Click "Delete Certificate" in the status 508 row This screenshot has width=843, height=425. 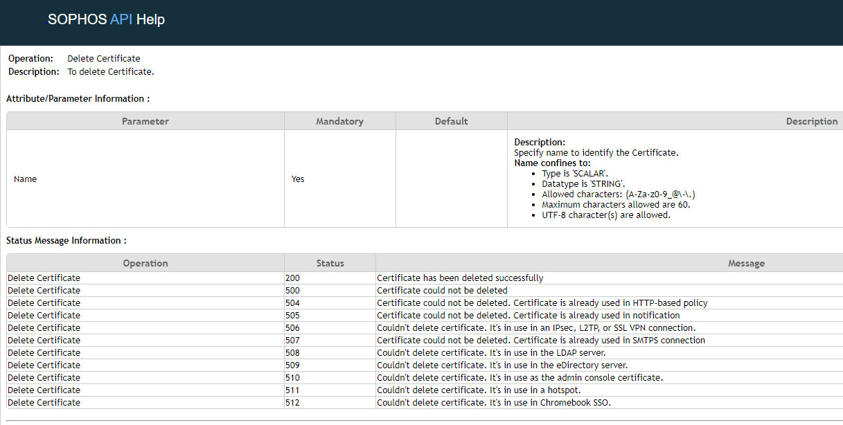click(44, 353)
